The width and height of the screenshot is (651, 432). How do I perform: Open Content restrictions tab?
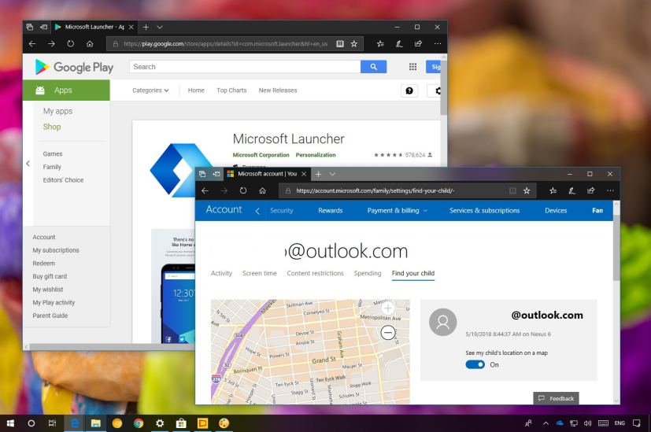(315, 273)
